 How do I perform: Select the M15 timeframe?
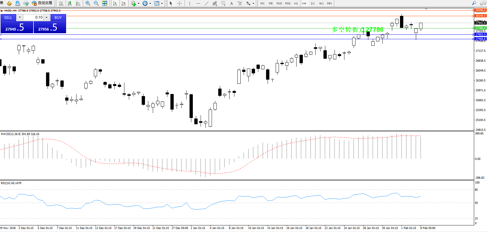[279, 4]
